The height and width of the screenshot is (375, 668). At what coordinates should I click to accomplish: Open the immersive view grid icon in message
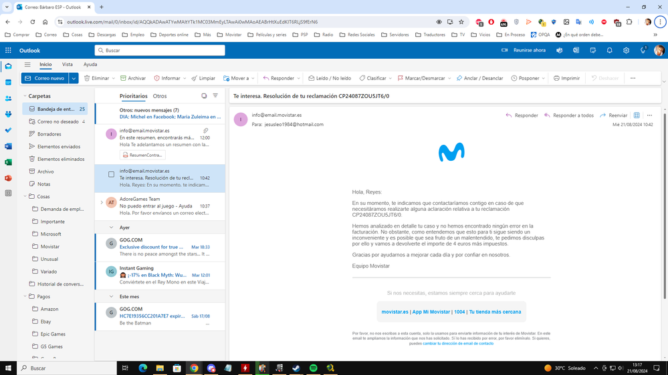pyautogui.click(x=637, y=115)
